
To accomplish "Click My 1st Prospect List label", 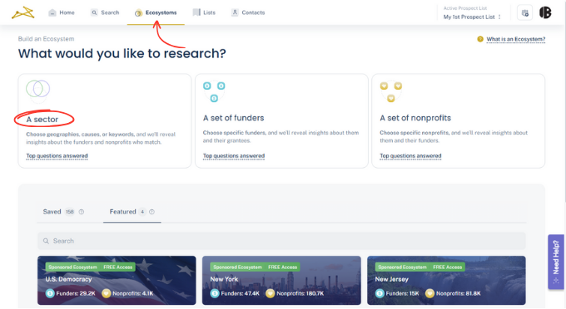I will point(469,17).
